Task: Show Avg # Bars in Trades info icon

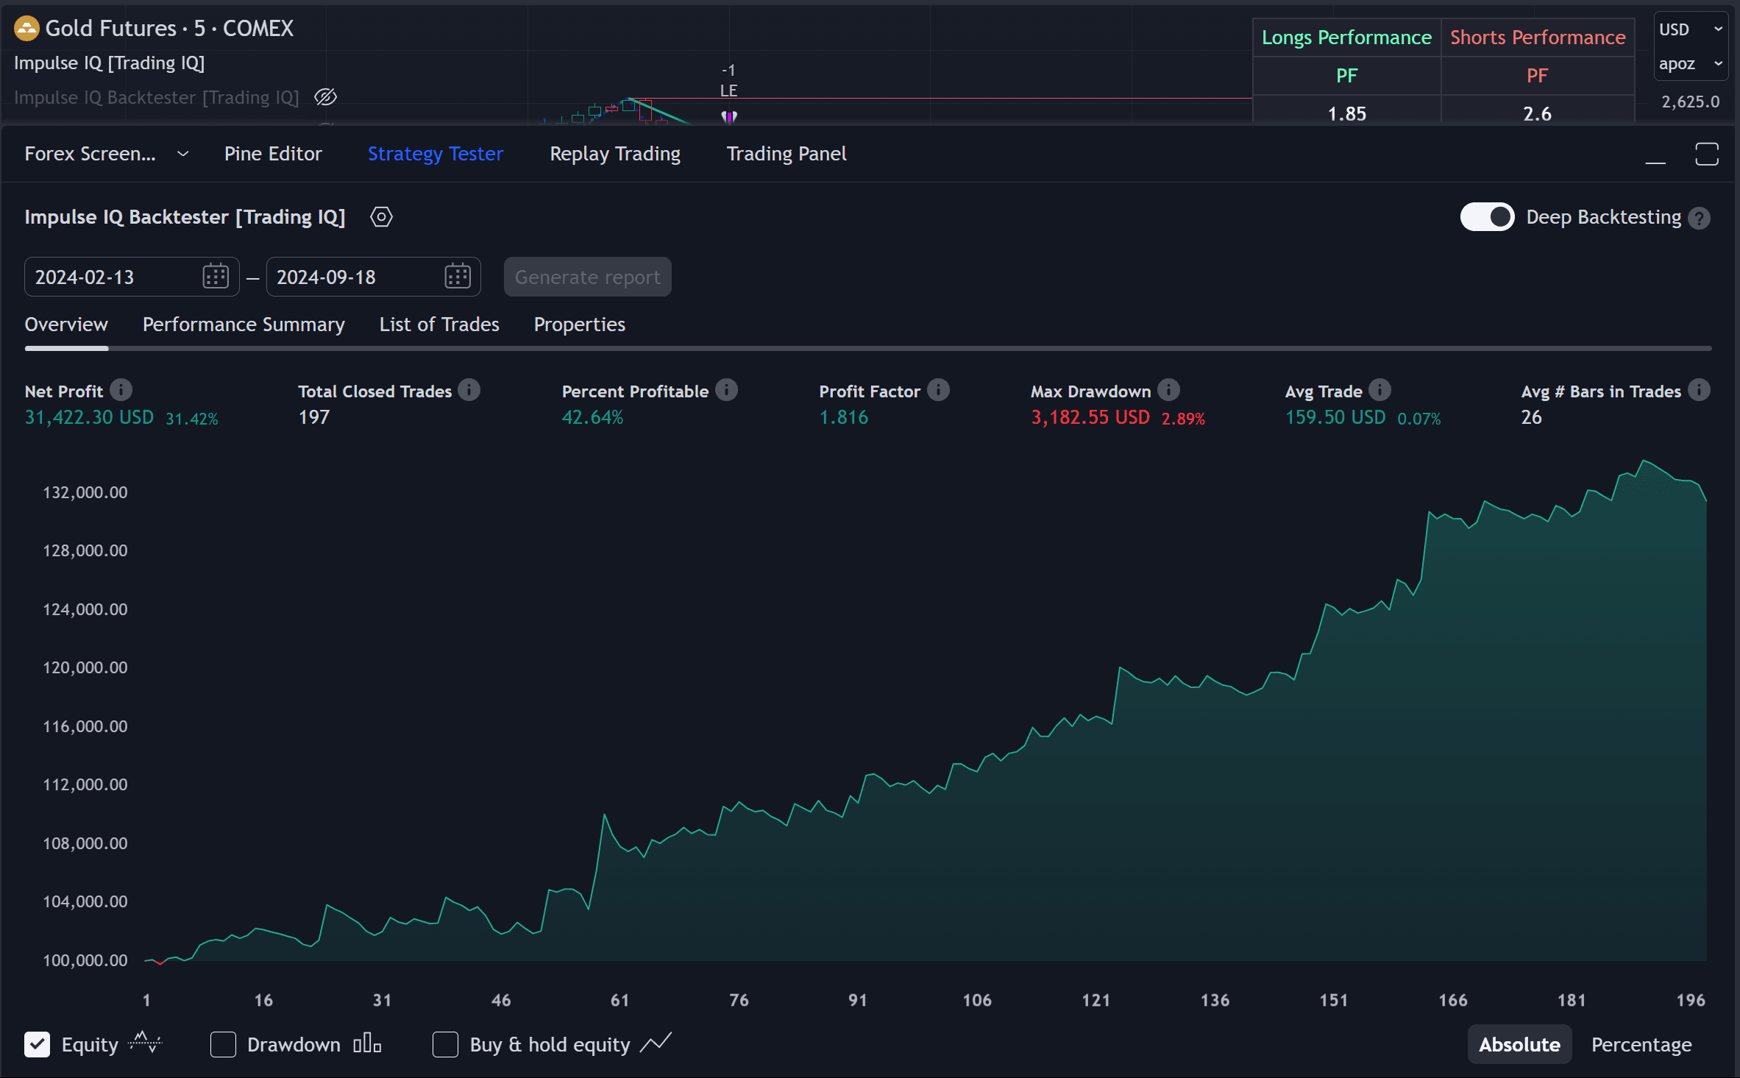Action: [x=1699, y=390]
